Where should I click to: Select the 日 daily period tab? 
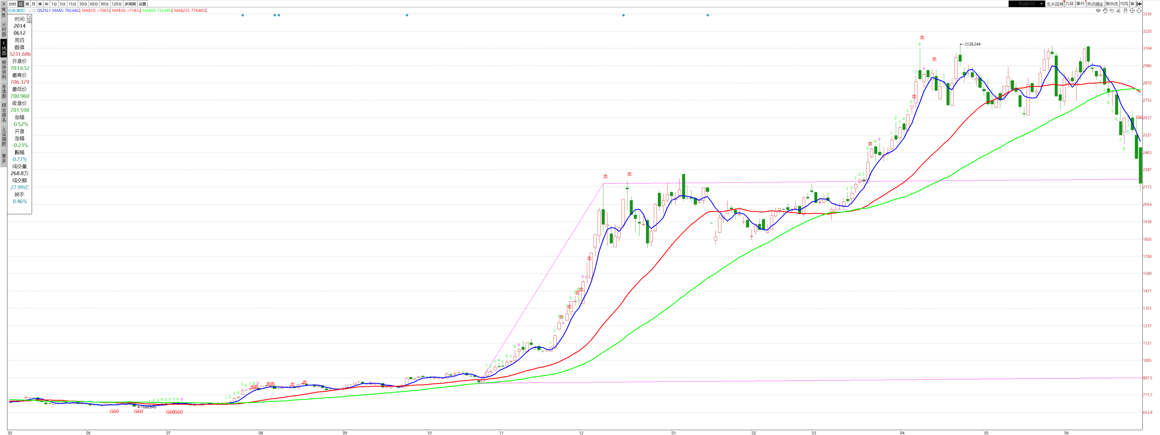tap(21, 4)
